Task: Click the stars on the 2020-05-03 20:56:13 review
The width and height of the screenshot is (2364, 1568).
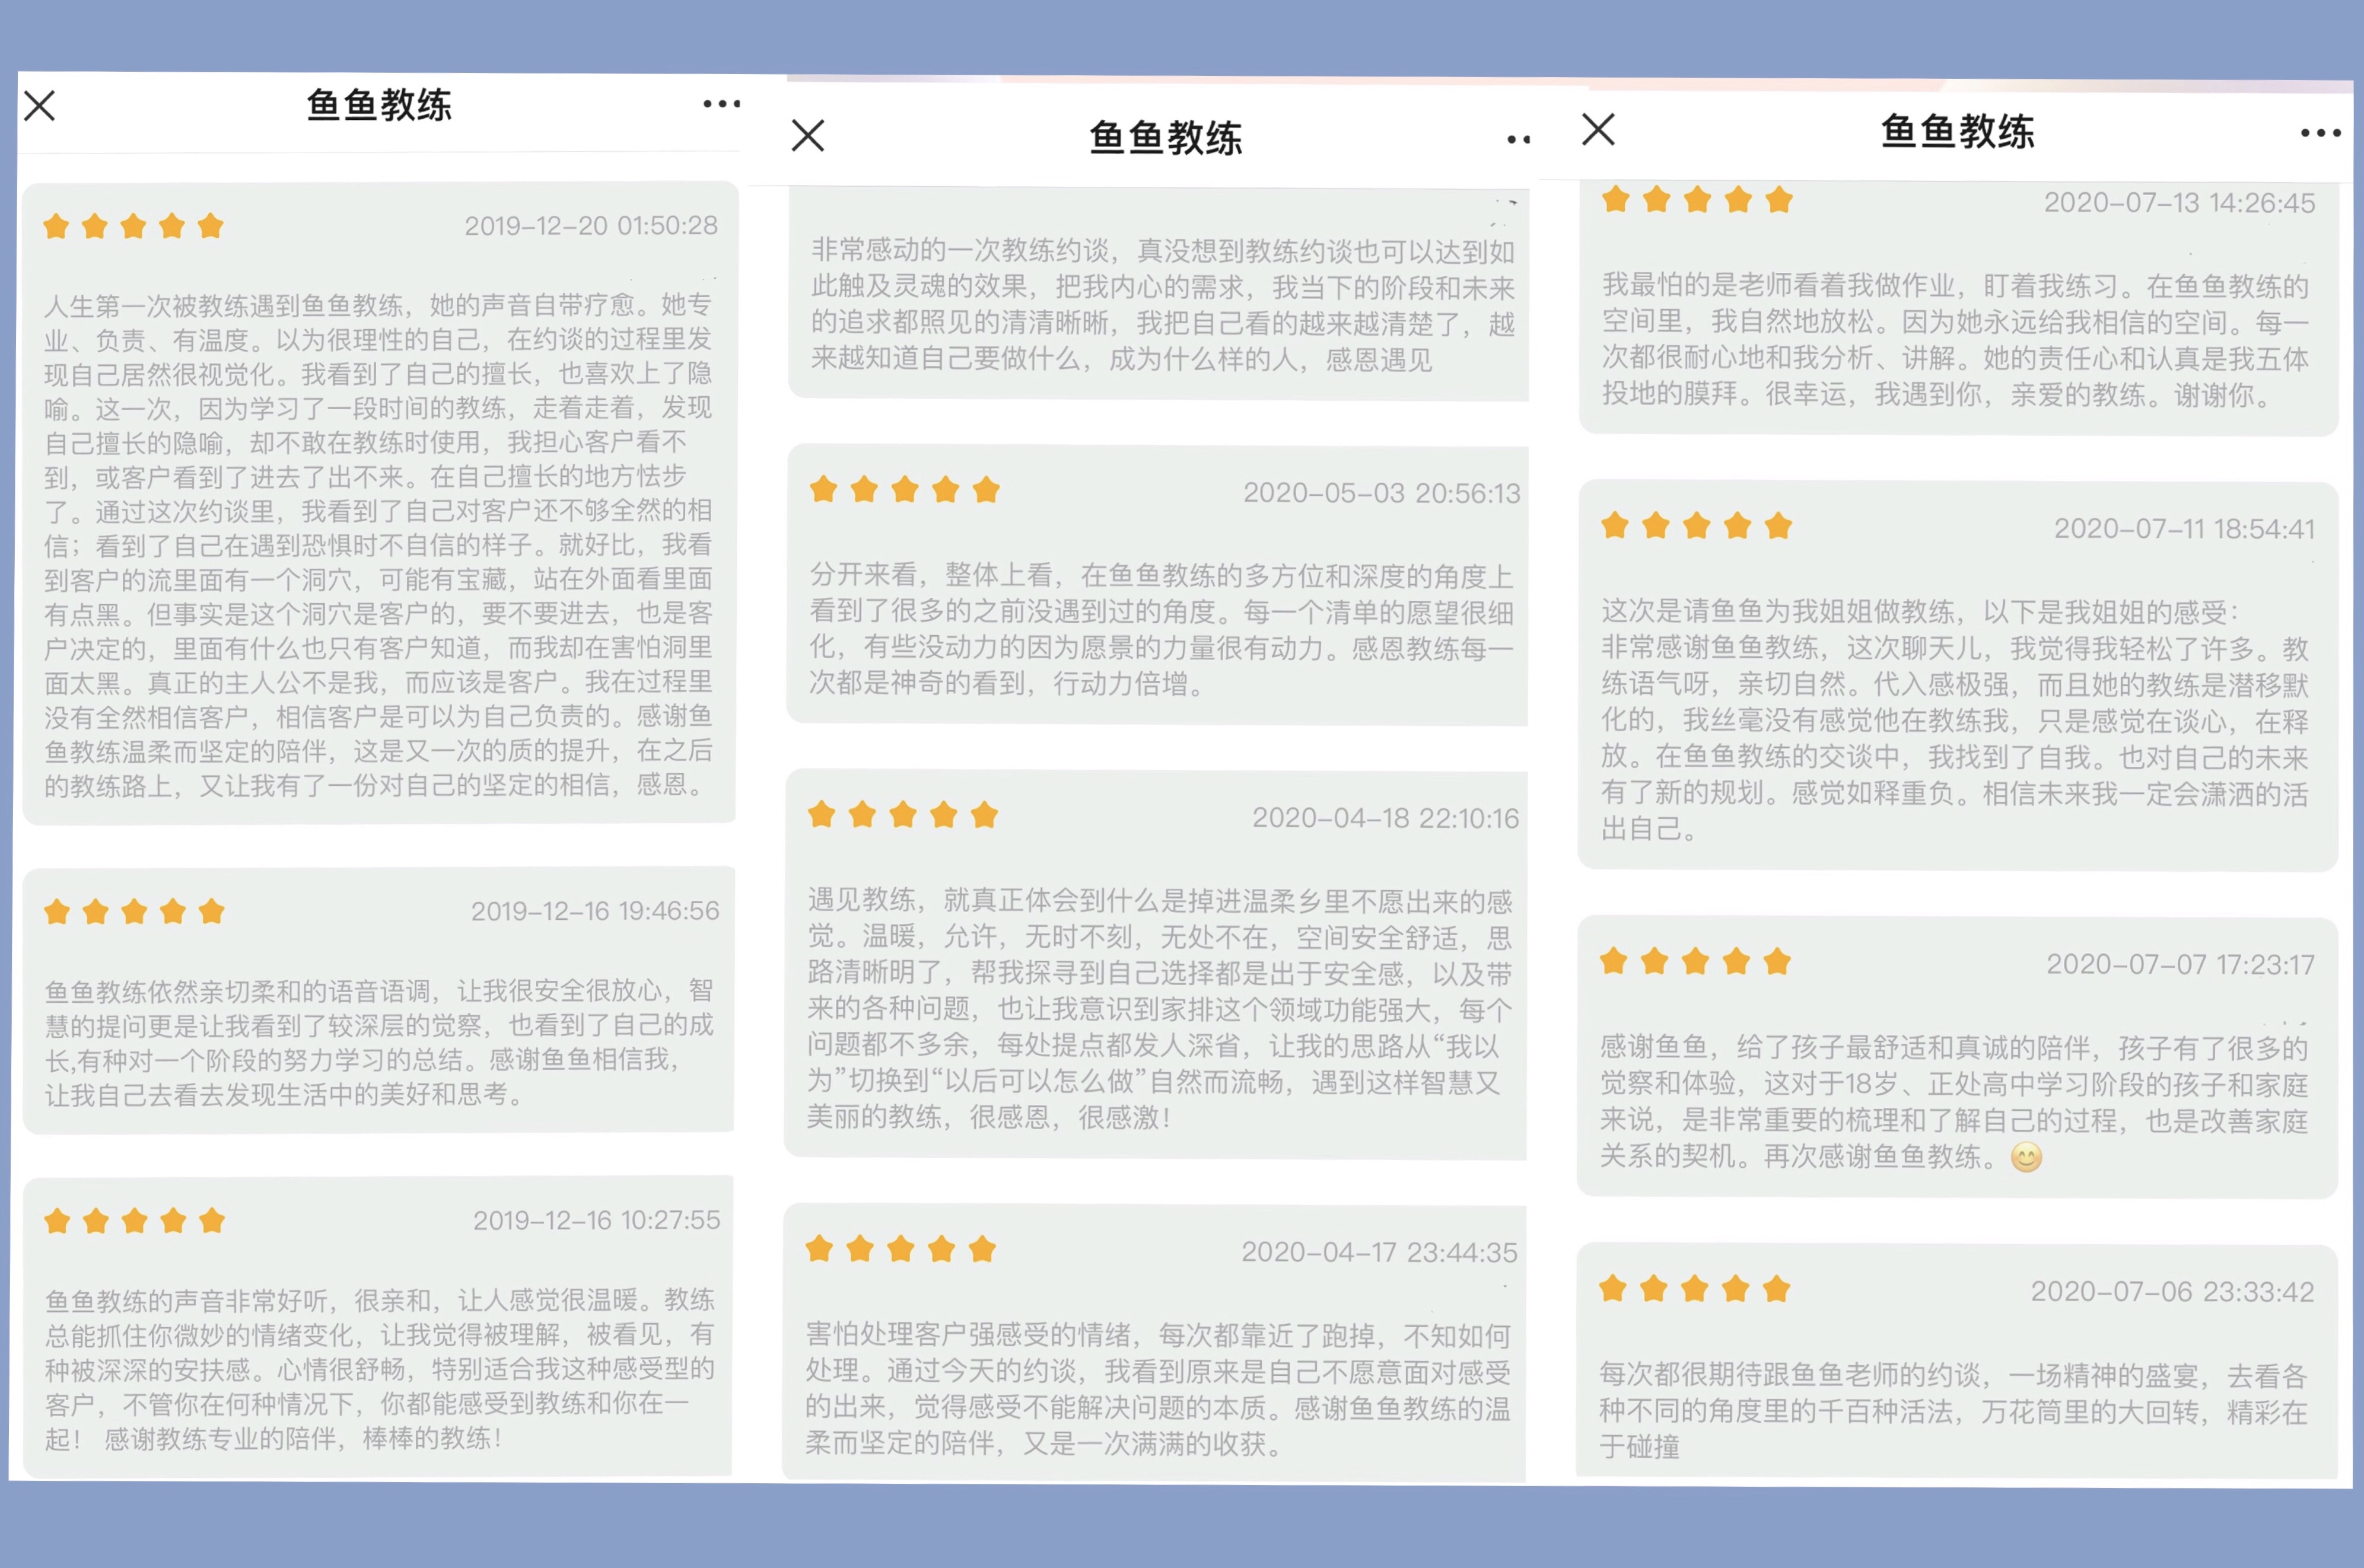Action: click(x=904, y=490)
